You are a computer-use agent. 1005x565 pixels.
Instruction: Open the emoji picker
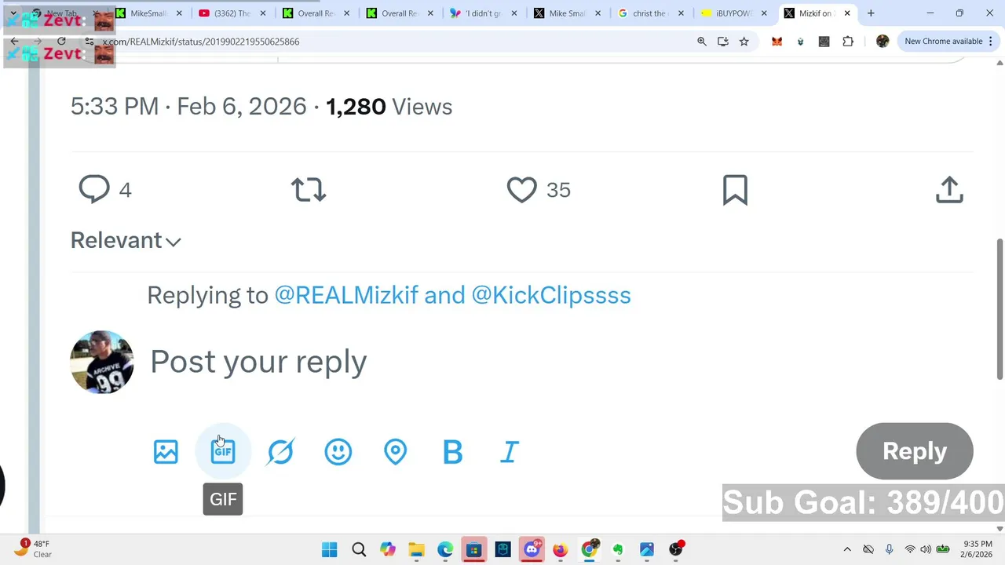pos(338,451)
